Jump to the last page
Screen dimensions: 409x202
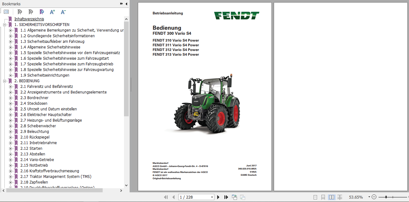pos(226,197)
